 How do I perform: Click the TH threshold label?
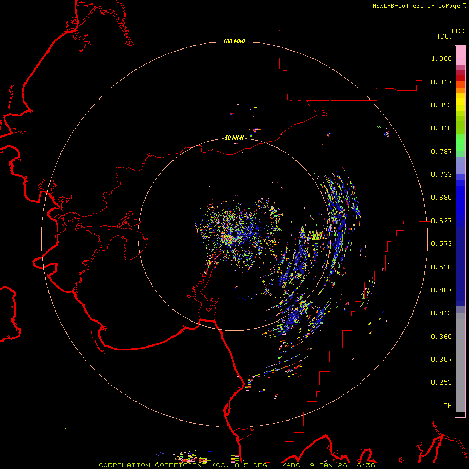point(448,406)
